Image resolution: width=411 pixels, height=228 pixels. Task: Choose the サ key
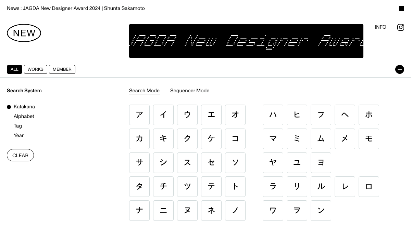click(x=139, y=163)
